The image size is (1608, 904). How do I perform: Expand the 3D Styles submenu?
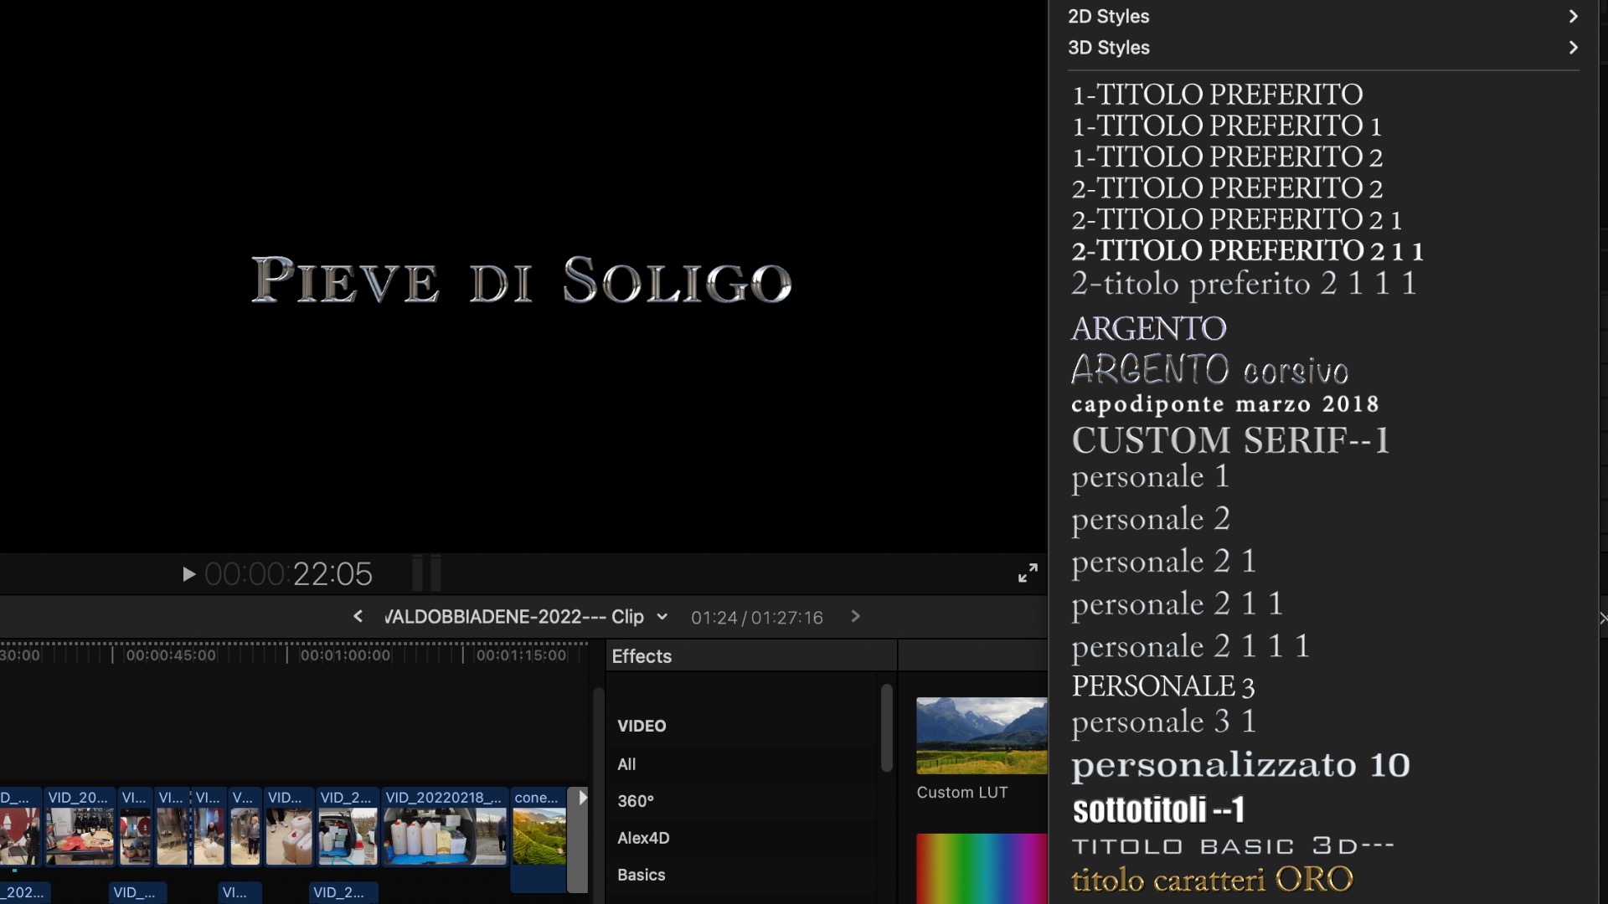coord(1323,48)
